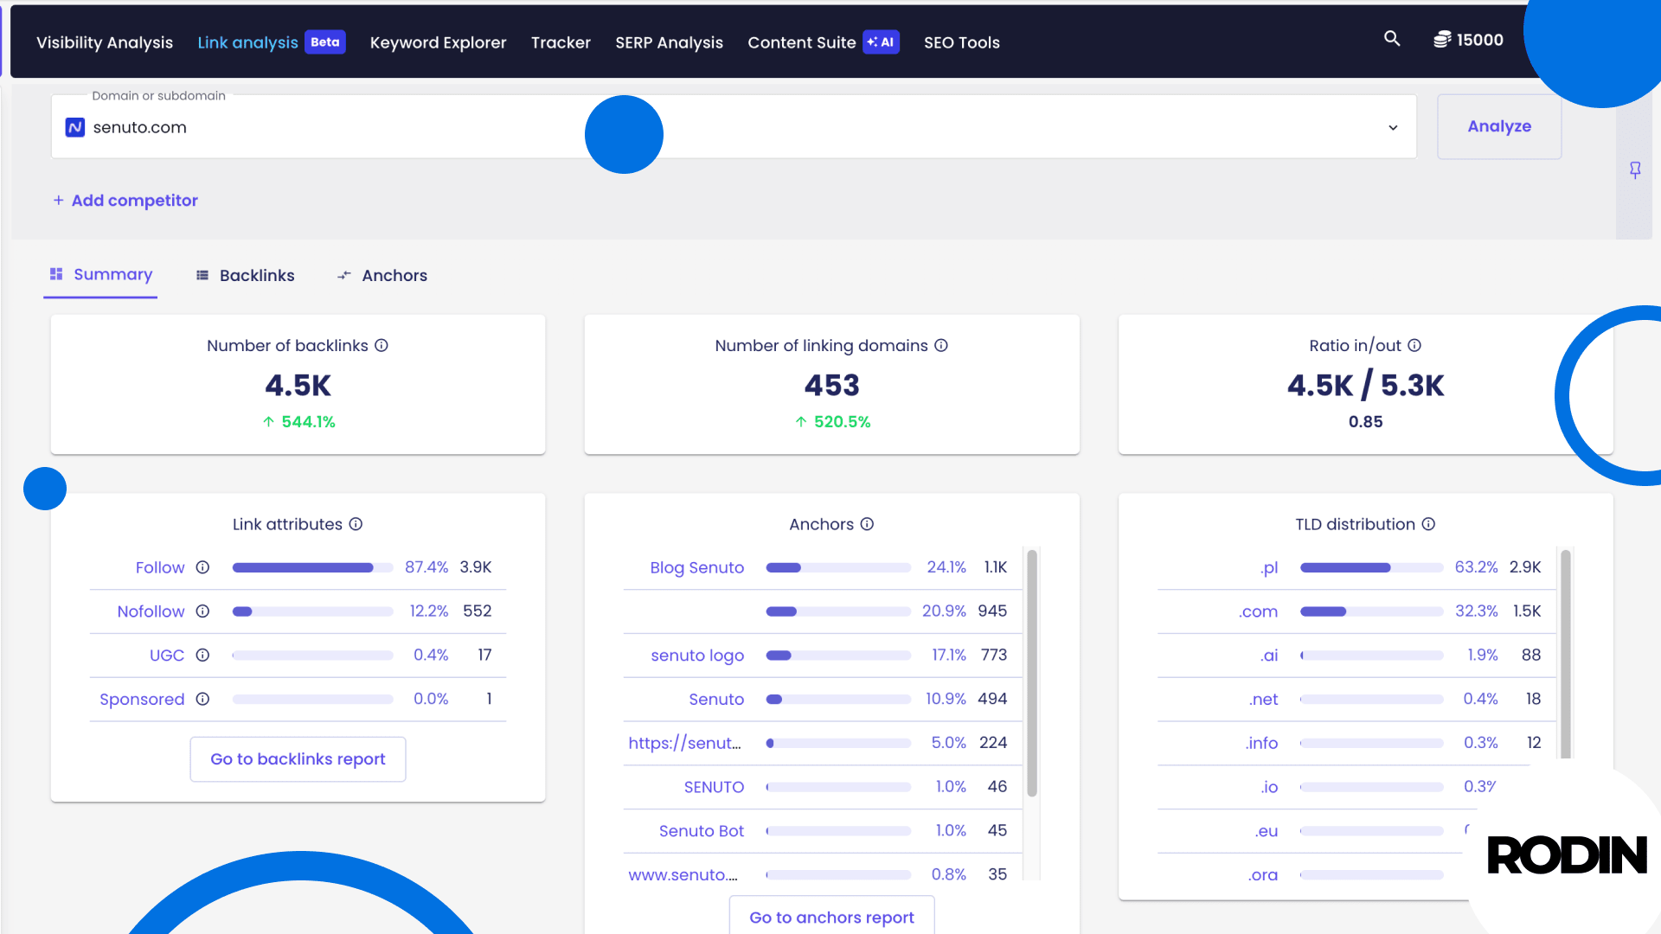Show info for the UGC attribute
Image resolution: width=1661 pixels, height=934 pixels.
click(x=202, y=655)
